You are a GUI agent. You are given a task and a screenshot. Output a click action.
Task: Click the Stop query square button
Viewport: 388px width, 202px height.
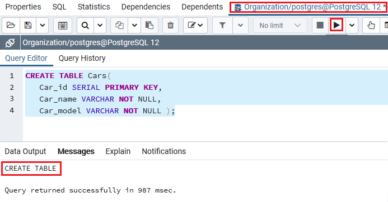coord(320,25)
